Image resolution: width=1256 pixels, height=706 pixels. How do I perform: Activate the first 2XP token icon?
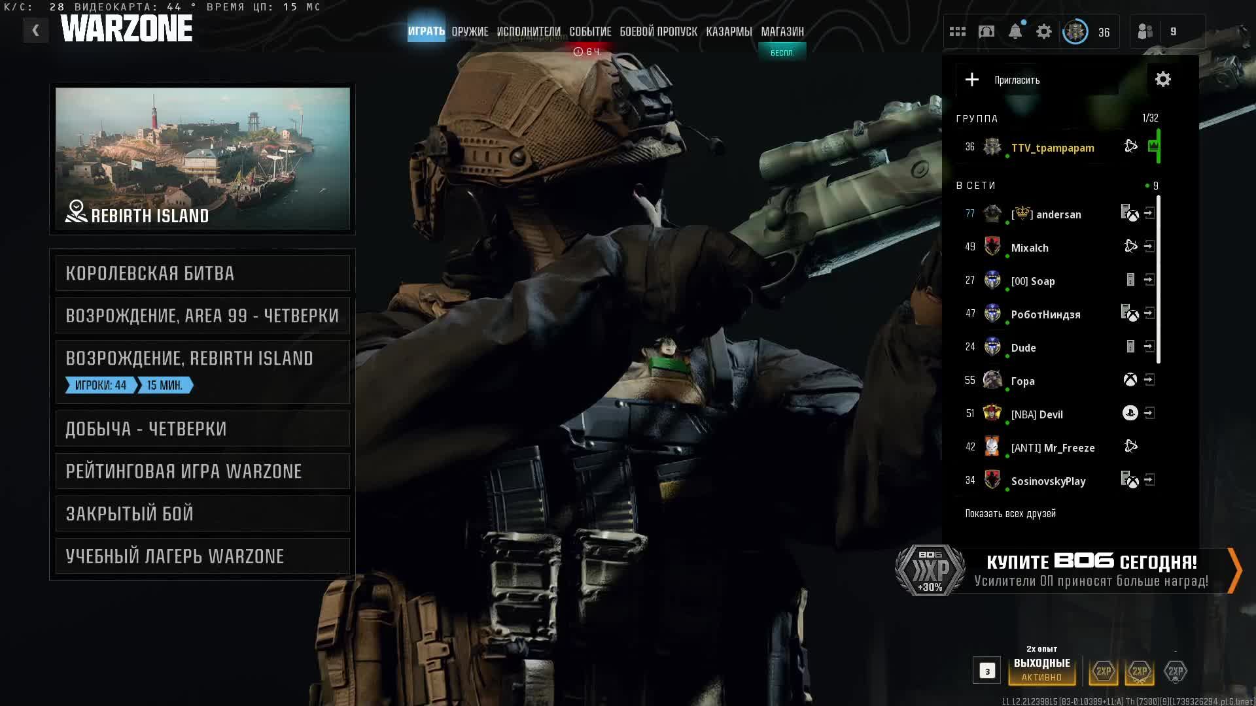(x=1104, y=671)
